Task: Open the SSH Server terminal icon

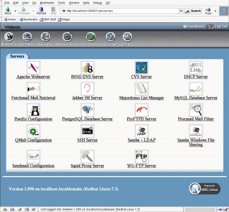Action: pyautogui.click(x=87, y=131)
